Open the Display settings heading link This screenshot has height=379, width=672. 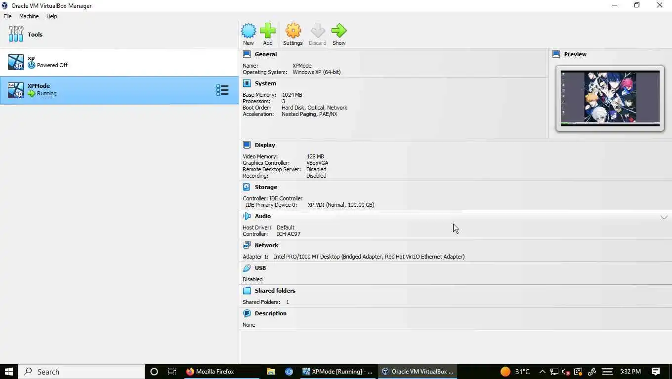pyautogui.click(x=265, y=145)
